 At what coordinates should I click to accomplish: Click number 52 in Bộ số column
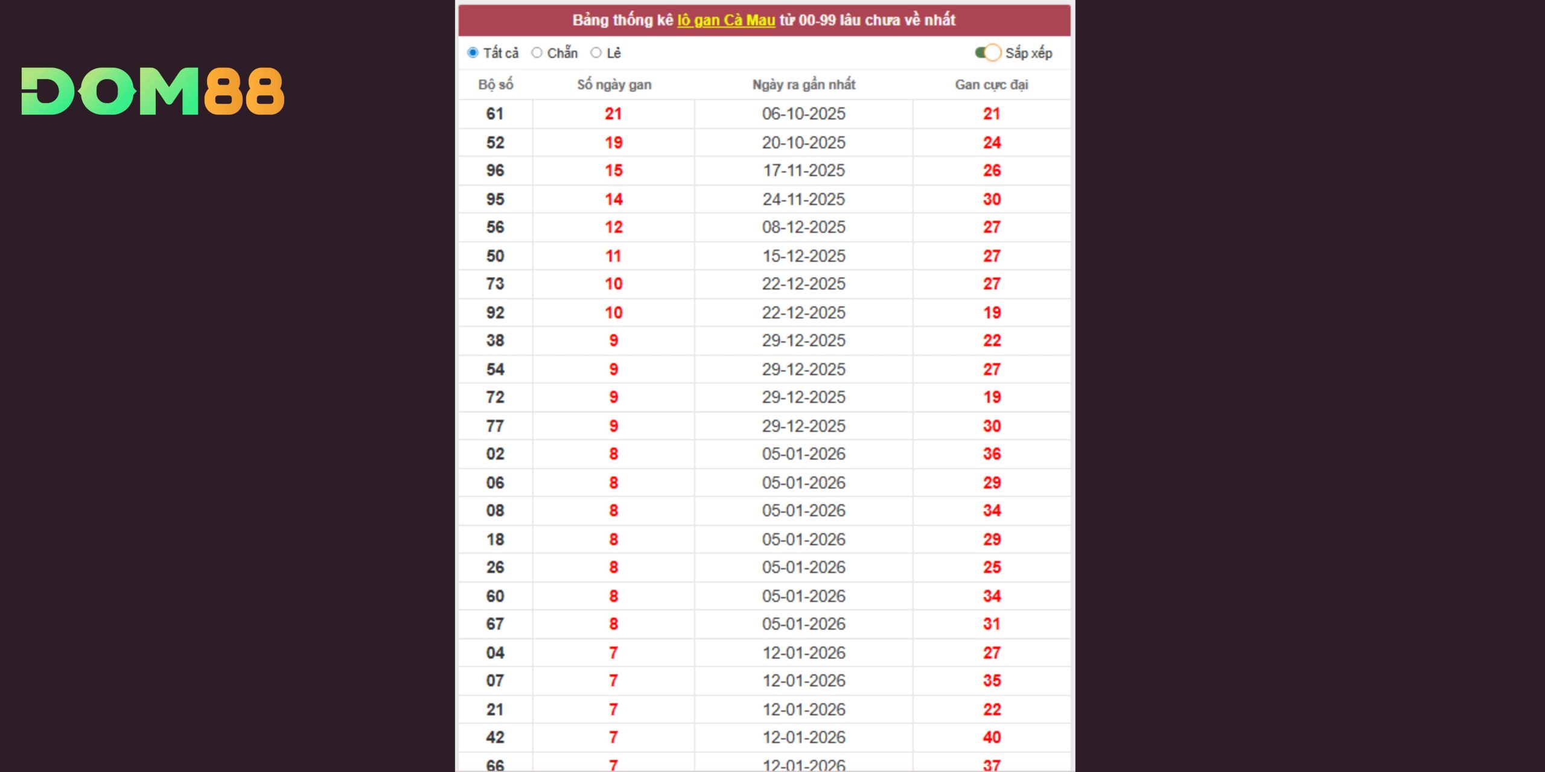click(495, 143)
